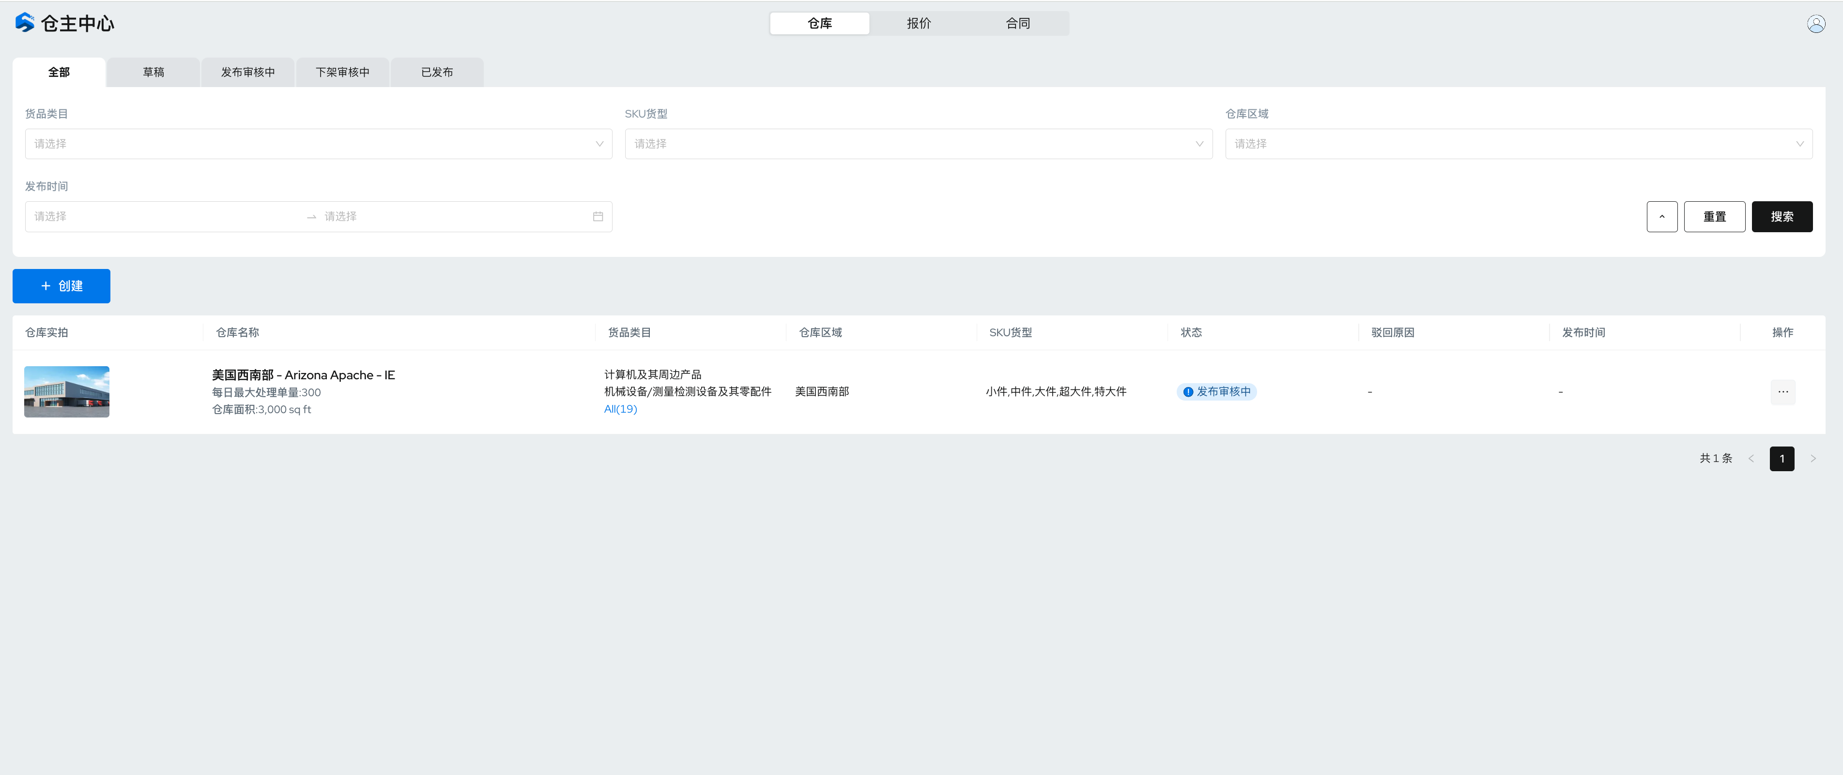Collapse the filter panel with caret button

point(1661,217)
